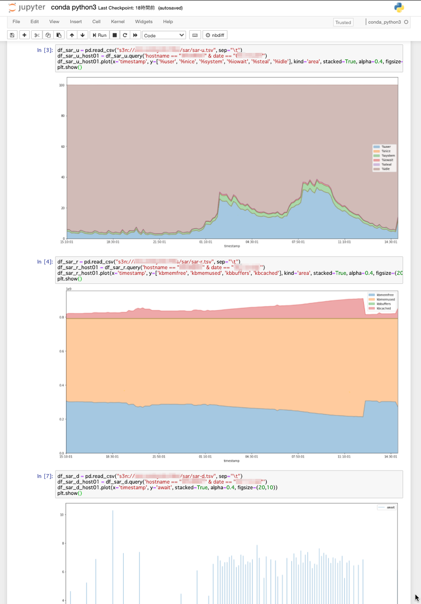Viewport: 421px width, 604px height.
Task: Open the command palette keyboard icon
Action: tap(195, 35)
